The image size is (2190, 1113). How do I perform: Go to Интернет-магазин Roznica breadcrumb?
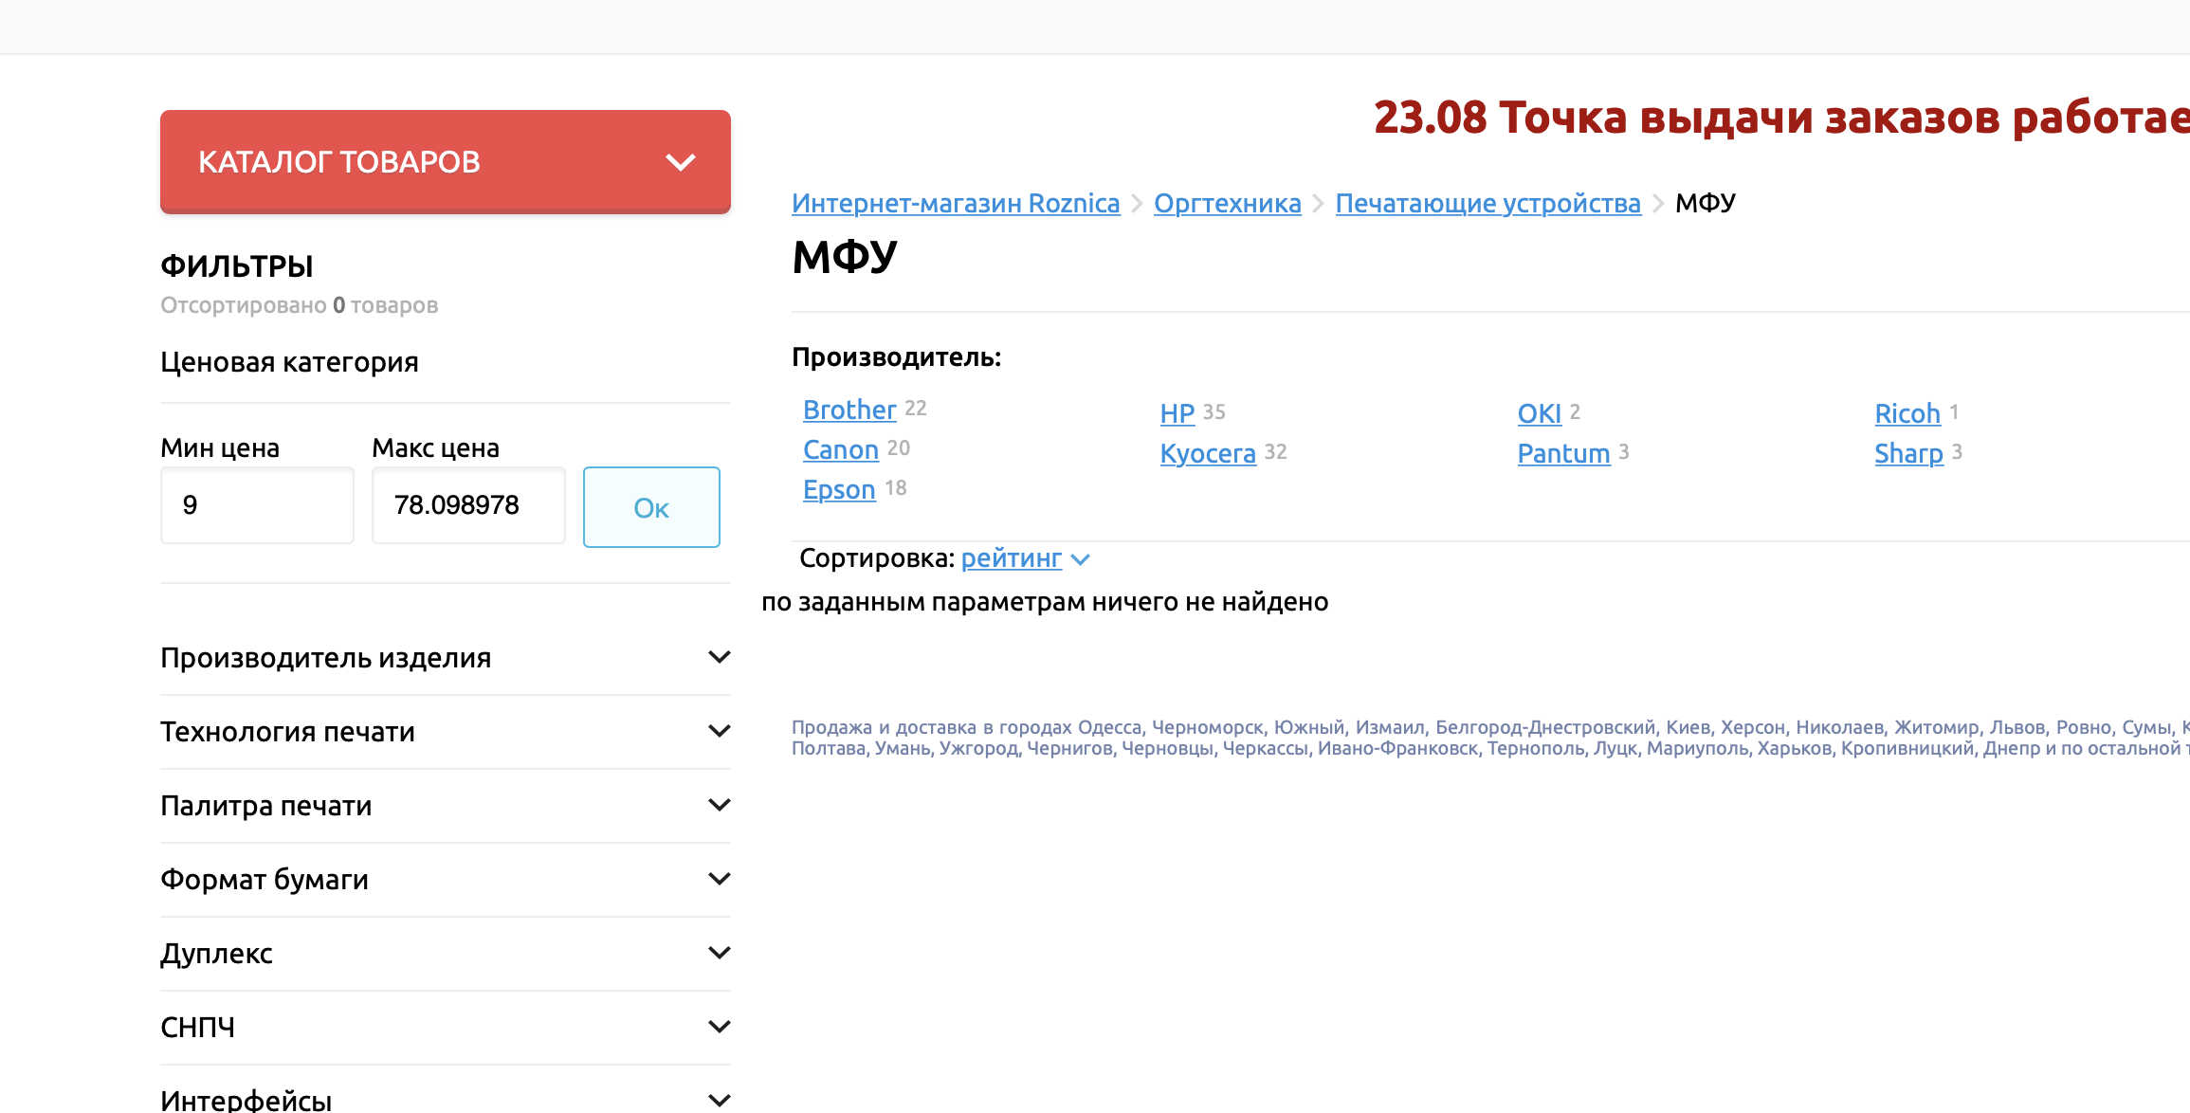click(955, 203)
